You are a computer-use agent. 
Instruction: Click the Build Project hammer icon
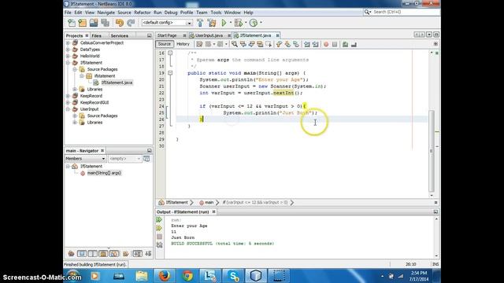pos(200,23)
